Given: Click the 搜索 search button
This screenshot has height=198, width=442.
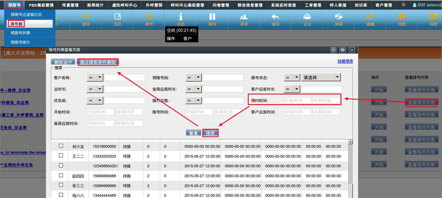Looking at the screenshot, I should click(210, 133).
